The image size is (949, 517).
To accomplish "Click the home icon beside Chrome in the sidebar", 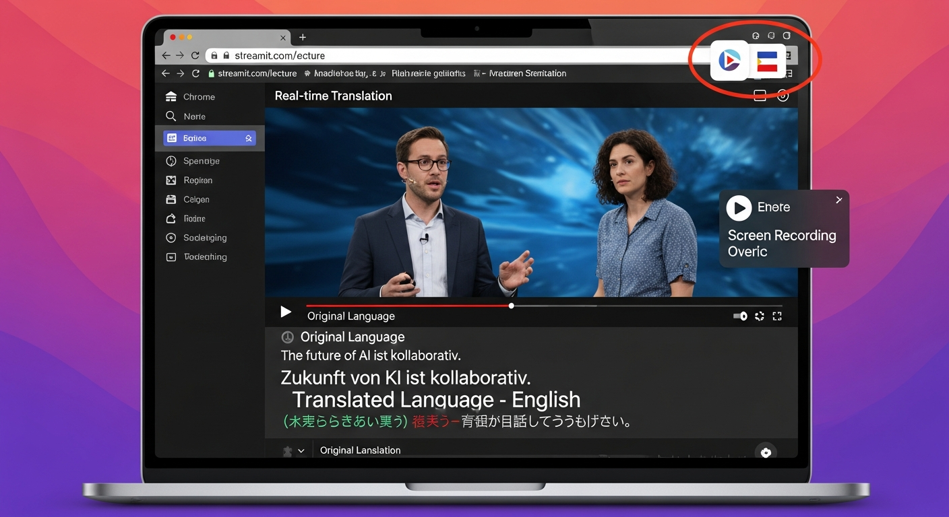I will pyautogui.click(x=171, y=97).
